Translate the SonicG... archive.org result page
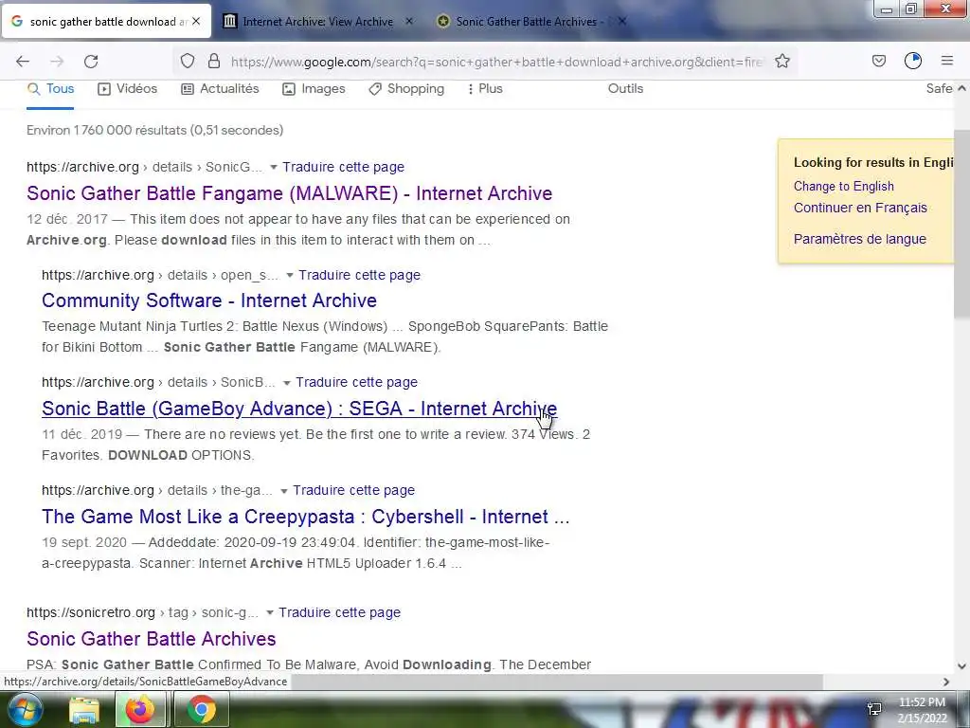 (343, 167)
